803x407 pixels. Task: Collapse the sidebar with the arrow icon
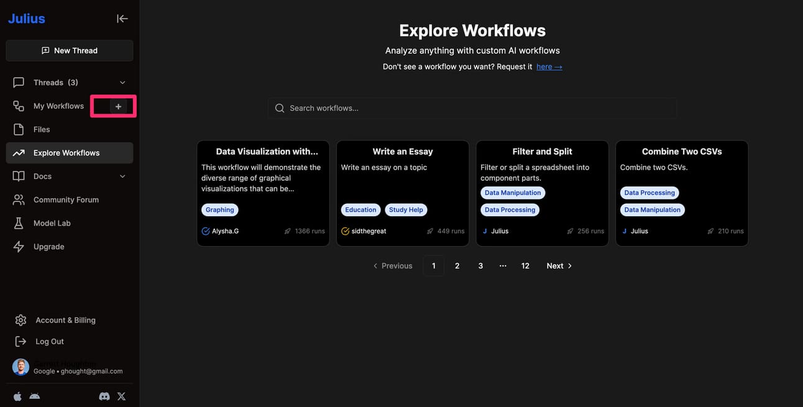pos(122,19)
